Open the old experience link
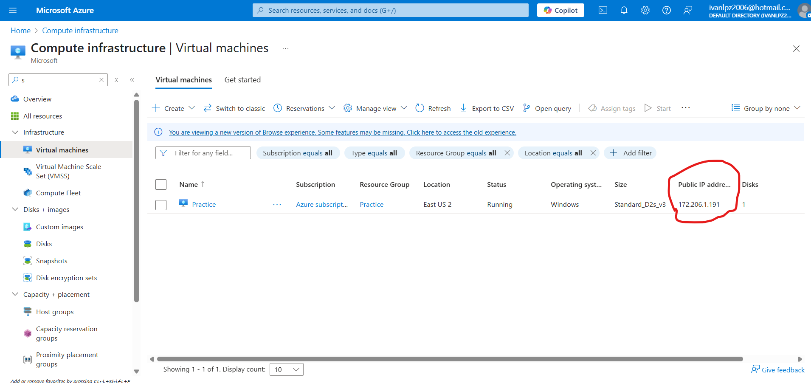 (343, 132)
